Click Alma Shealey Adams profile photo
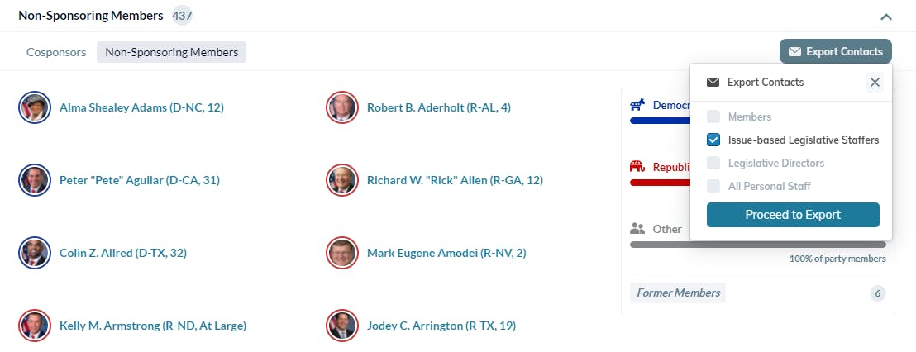This screenshot has height=352, width=916. tap(35, 107)
